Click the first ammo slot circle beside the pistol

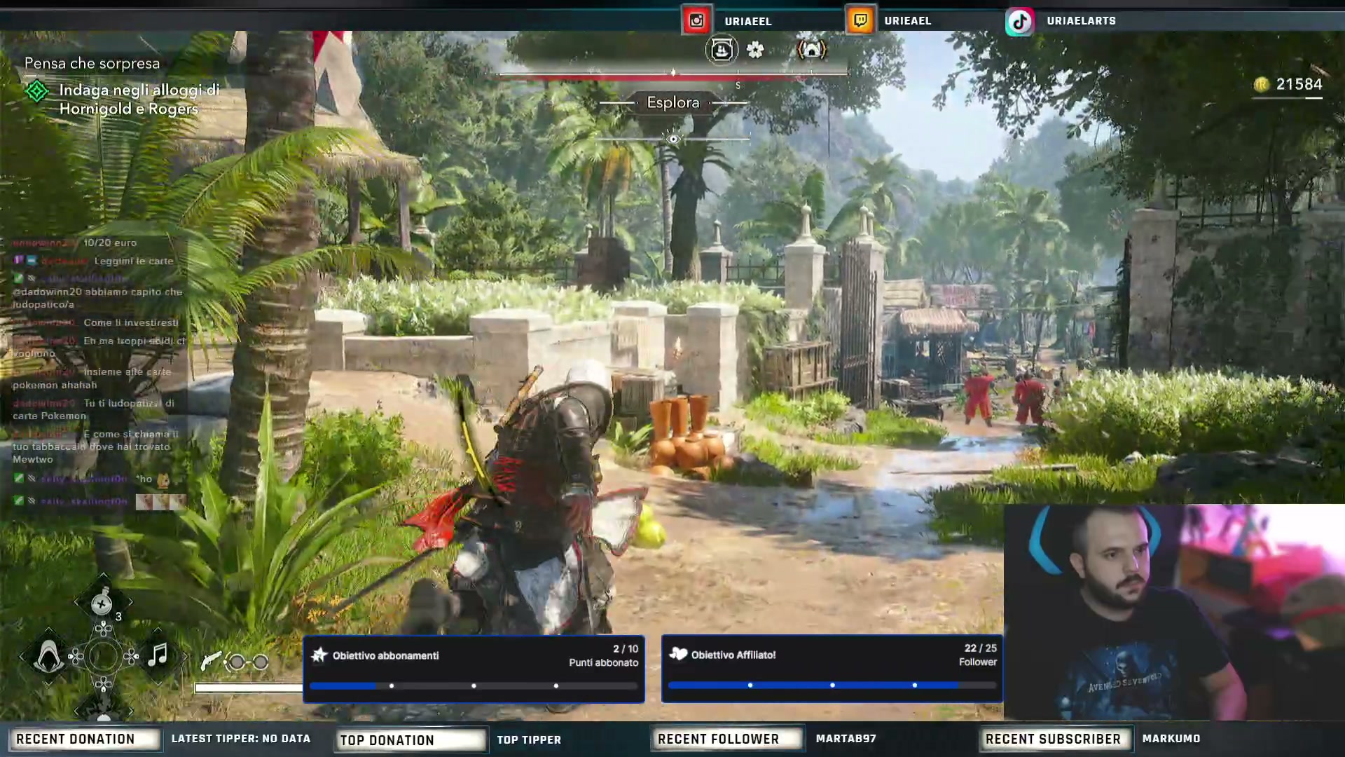tap(237, 662)
